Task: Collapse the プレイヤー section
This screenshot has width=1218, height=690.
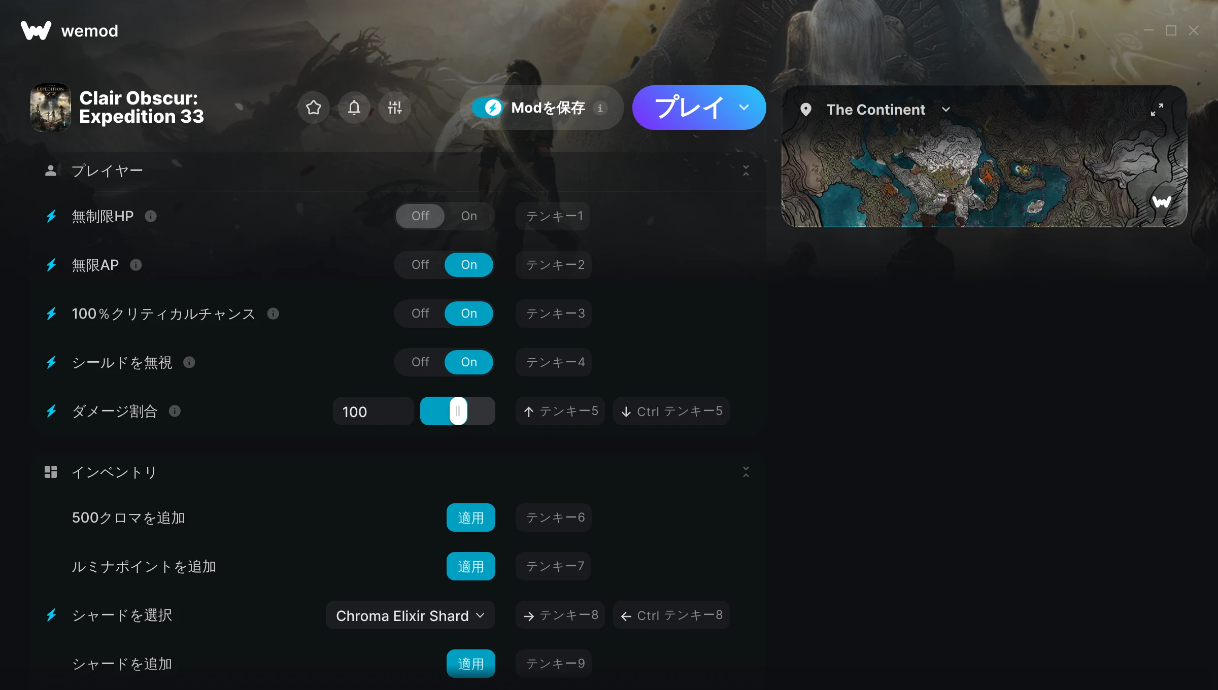Action: click(x=746, y=171)
